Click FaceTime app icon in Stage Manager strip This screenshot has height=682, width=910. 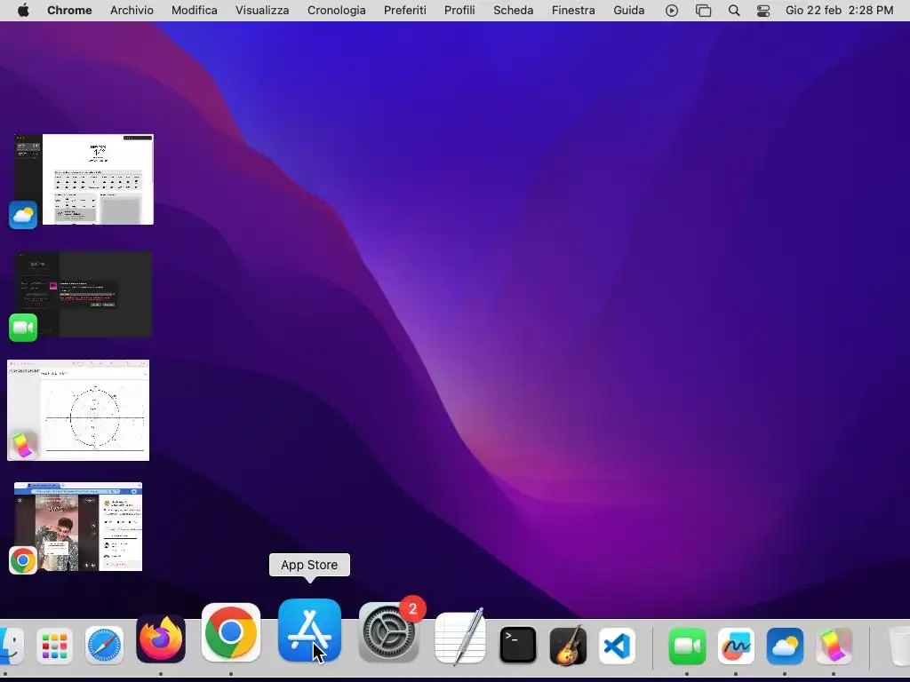click(x=23, y=328)
